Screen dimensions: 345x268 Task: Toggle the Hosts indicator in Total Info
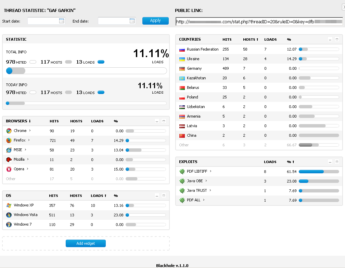[68, 62]
